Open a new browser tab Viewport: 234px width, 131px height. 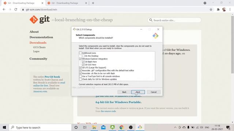click(93, 3)
